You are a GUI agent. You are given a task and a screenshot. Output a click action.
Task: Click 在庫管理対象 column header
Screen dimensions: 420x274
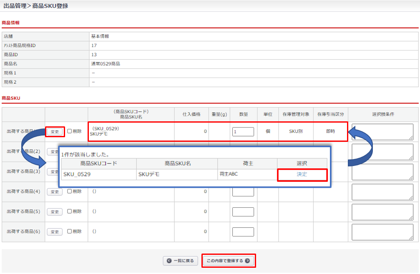tap(296, 114)
